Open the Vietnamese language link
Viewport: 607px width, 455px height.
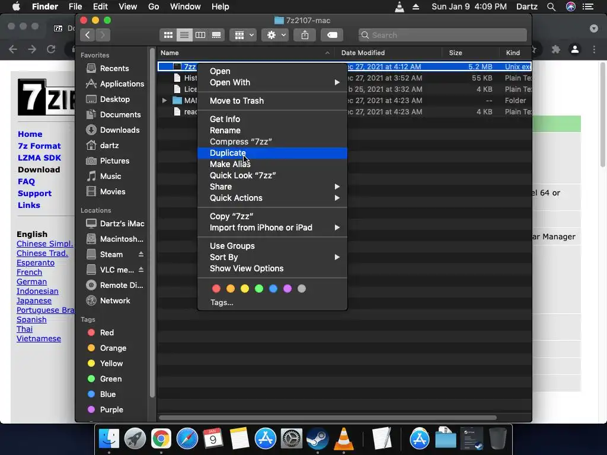click(x=39, y=338)
